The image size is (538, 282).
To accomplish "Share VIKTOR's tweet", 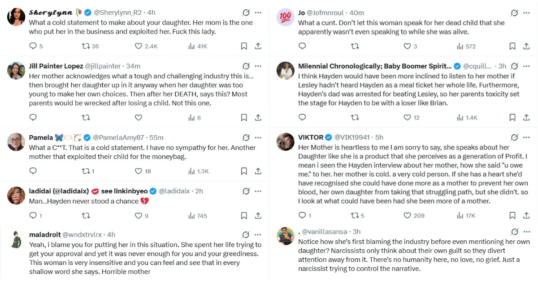I will point(527,216).
